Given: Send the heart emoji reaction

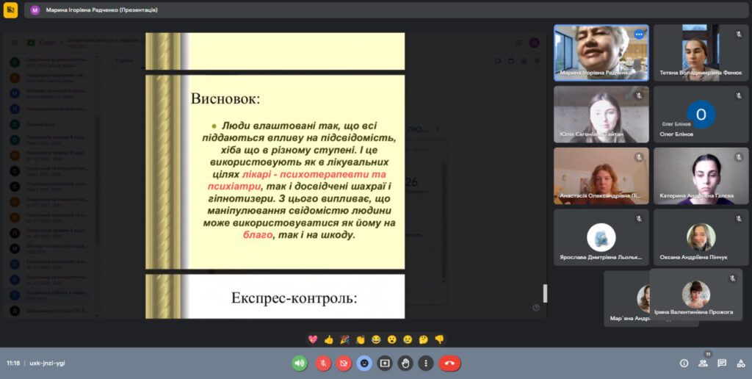Looking at the screenshot, I should tap(312, 339).
